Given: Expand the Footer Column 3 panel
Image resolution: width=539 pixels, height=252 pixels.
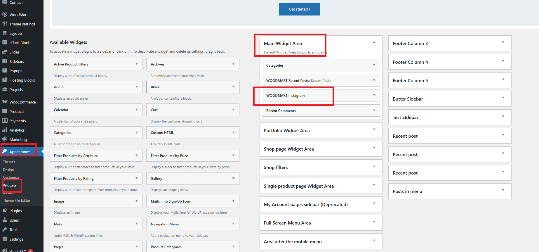Looking at the screenshot, I should 503,42.
